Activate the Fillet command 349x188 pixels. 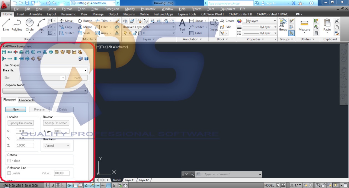(102, 27)
